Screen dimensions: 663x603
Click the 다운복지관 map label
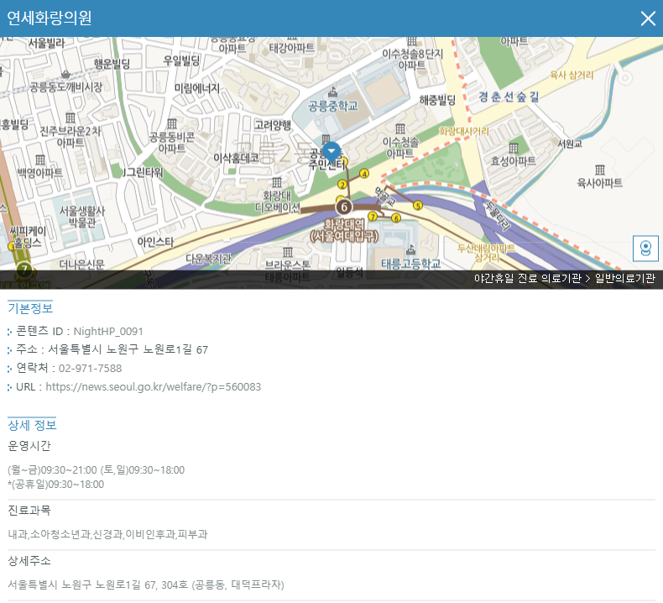click(208, 258)
